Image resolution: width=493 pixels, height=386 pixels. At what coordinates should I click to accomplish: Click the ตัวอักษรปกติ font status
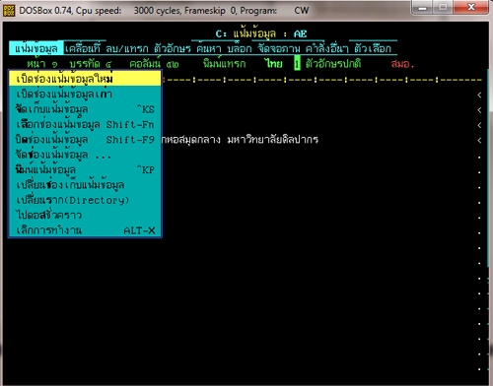[333, 63]
